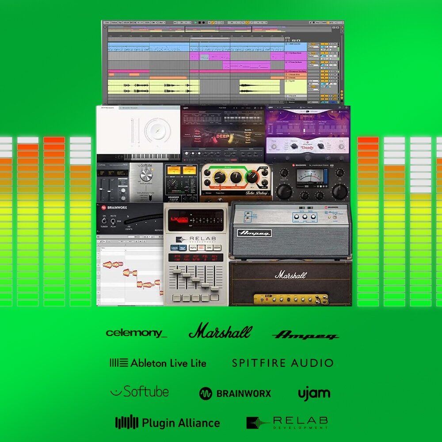
Task: Click the Feedback knob on Tube Delay
Action: (x=236, y=177)
